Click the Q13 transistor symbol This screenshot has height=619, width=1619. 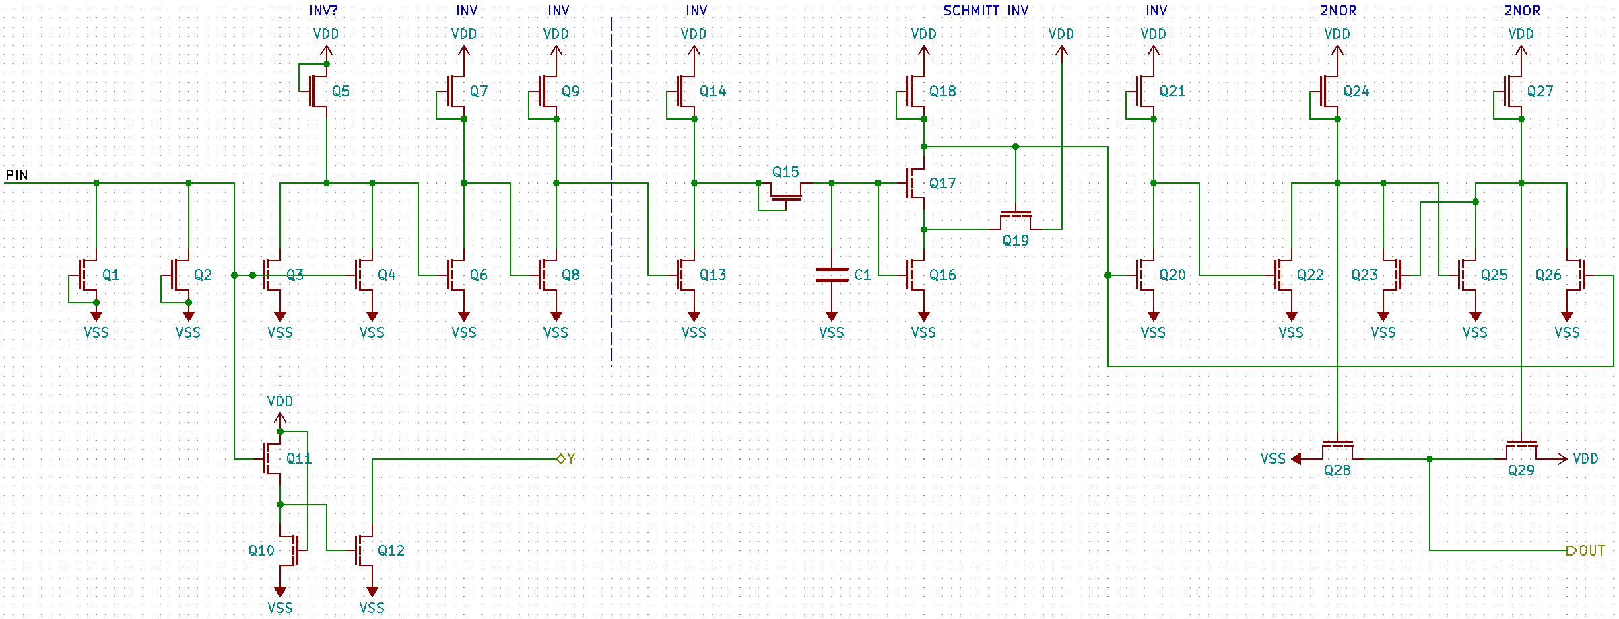point(686,275)
